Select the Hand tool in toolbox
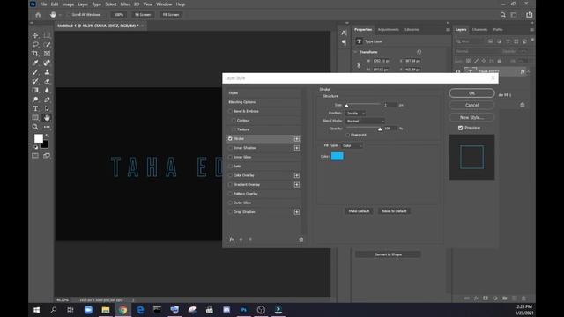This screenshot has height=317, width=564. (x=47, y=117)
